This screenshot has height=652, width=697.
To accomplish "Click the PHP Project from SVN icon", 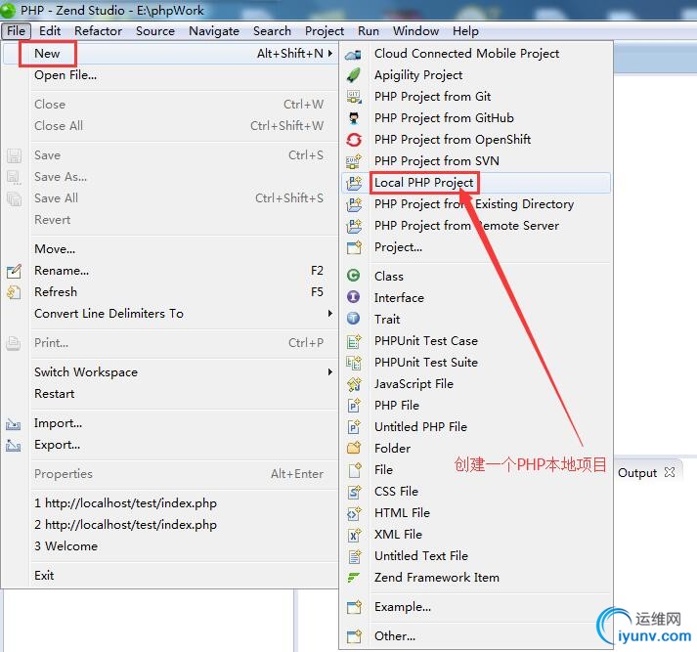I will coord(354,161).
